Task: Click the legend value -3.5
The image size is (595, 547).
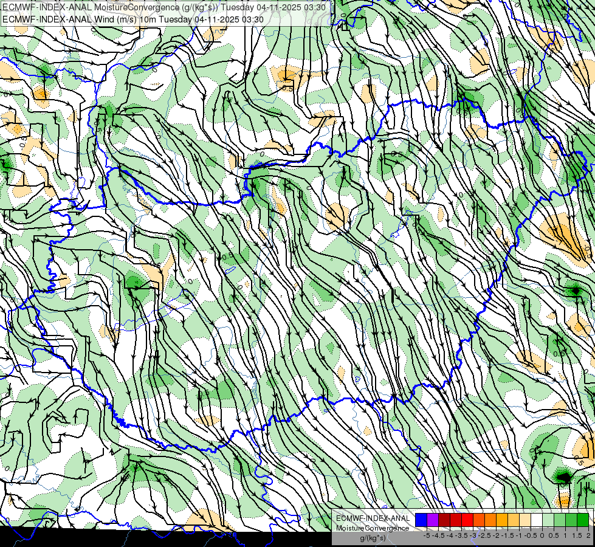Action: pyautogui.click(x=461, y=535)
